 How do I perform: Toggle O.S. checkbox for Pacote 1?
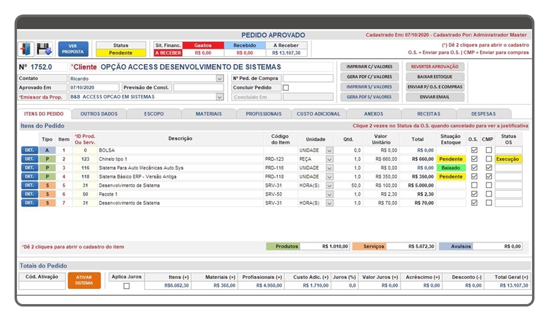tap(474, 194)
